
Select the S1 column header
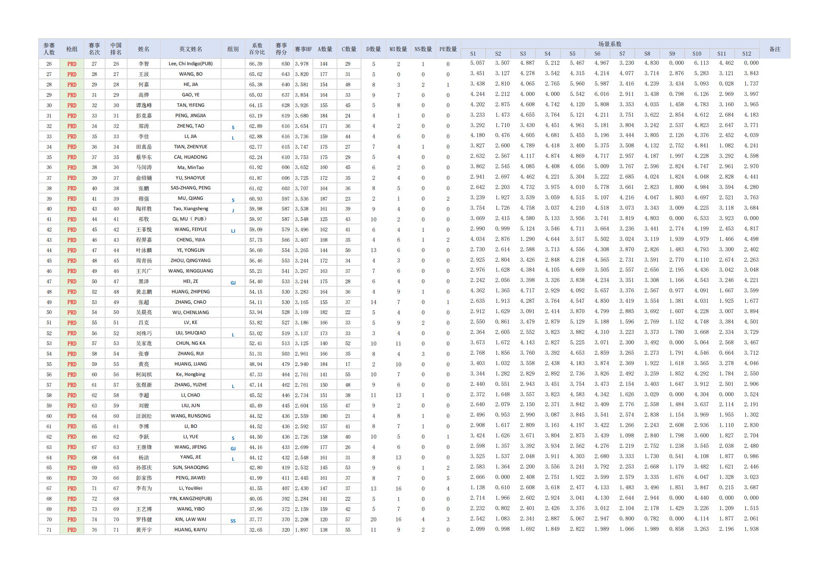point(473,54)
